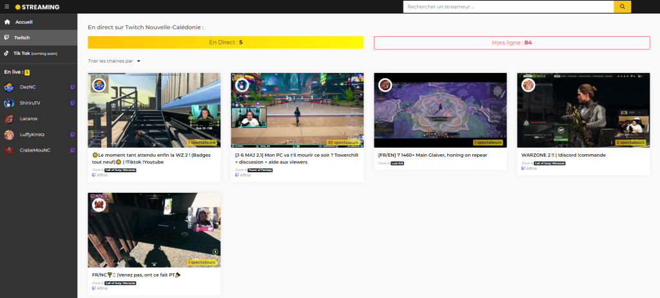The height and width of the screenshot is (298, 660).
Task: Click Call of Duty: Warzone tag under WARZONE 2 !!
Action: point(549,163)
